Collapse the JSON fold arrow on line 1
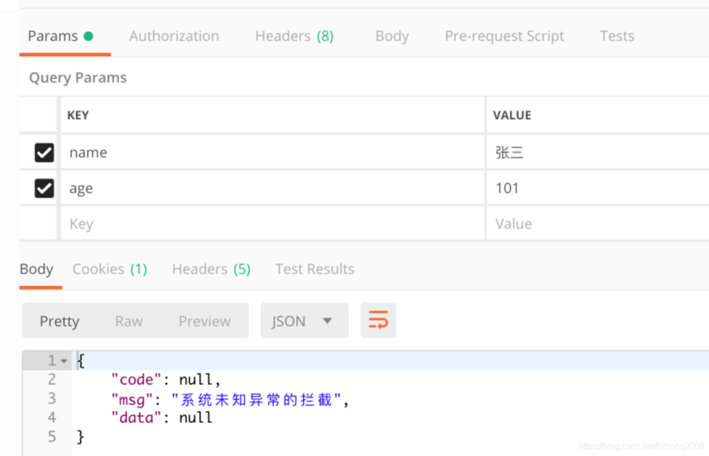Viewport: 709px width, 456px height. (x=64, y=361)
